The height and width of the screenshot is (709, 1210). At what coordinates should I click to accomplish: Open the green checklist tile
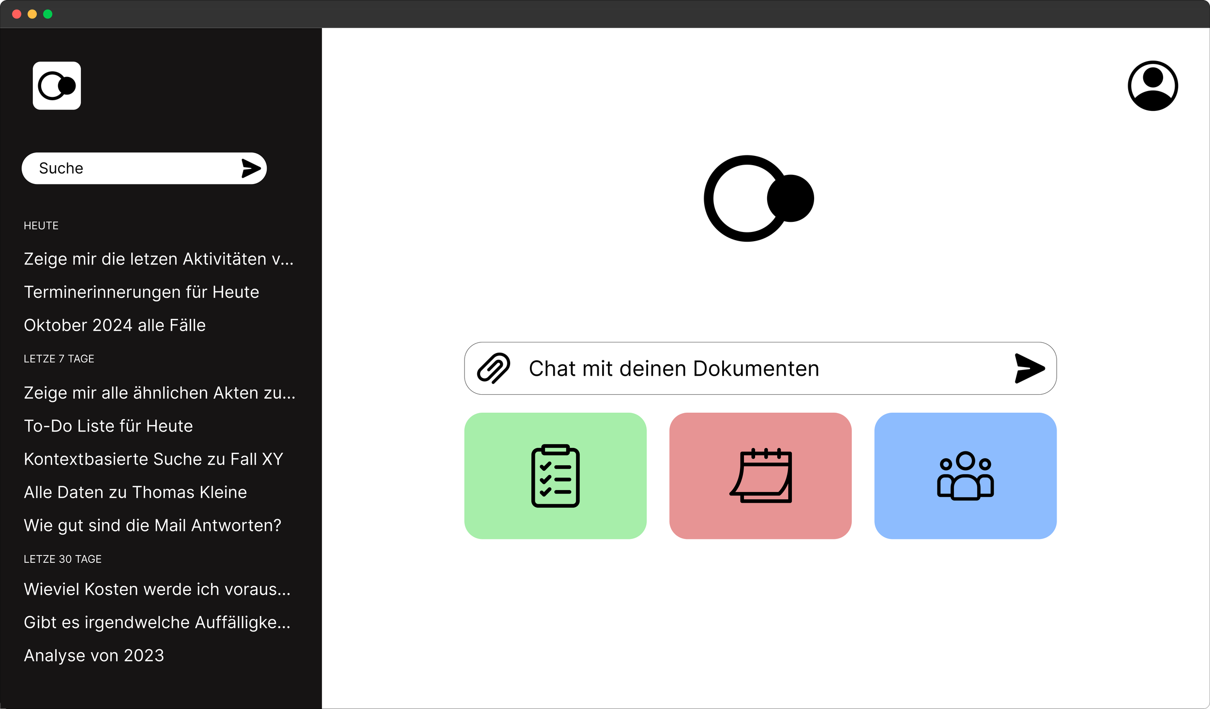(x=555, y=476)
